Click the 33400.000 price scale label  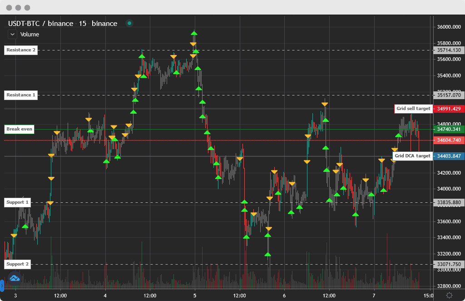[x=449, y=237]
